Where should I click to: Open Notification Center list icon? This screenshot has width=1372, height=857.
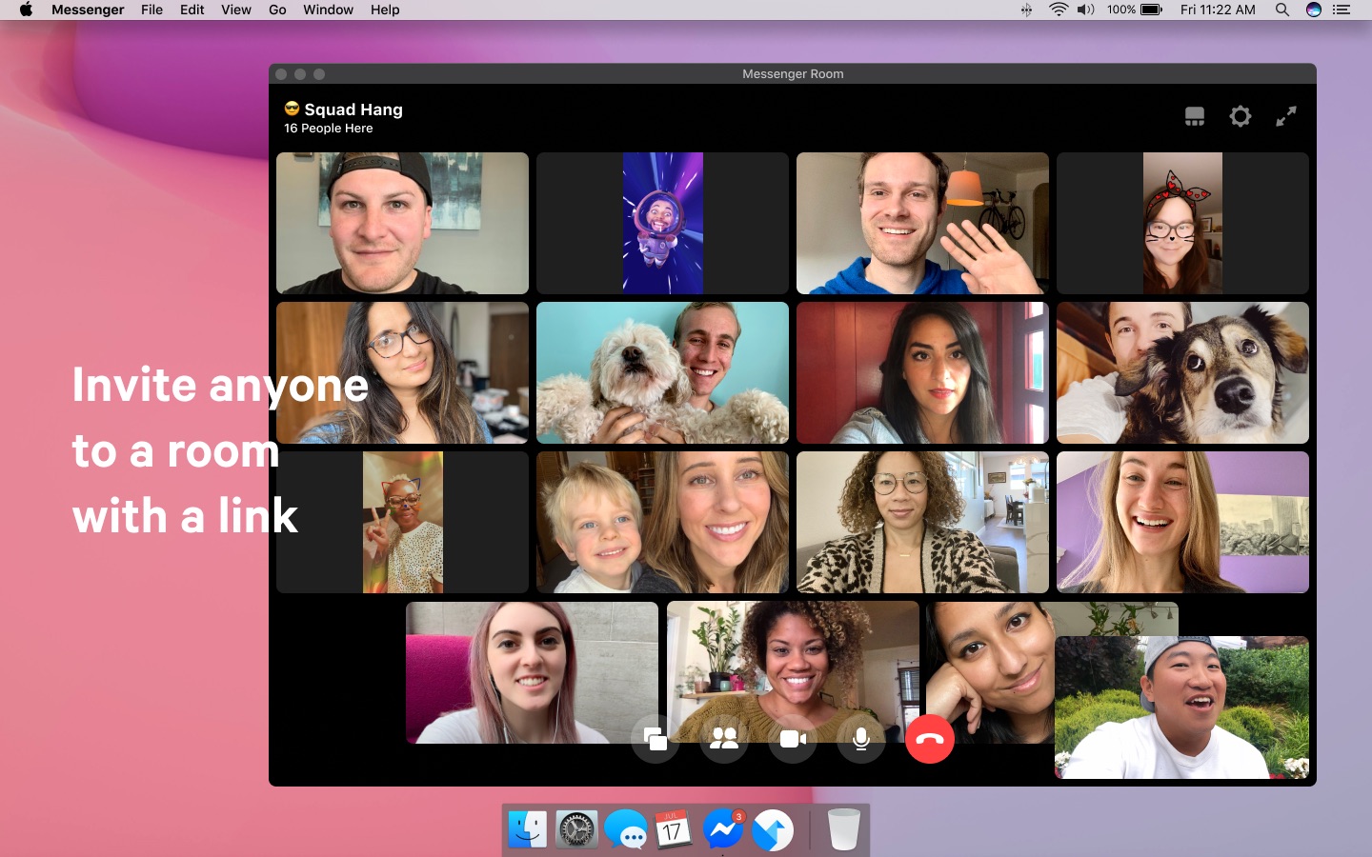click(1342, 10)
